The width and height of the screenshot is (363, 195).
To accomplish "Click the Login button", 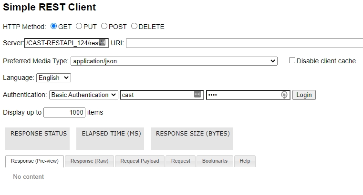I will tap(304, 95).
